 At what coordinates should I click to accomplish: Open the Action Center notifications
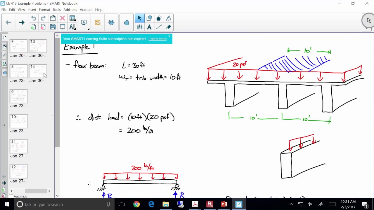pos(365,204)
